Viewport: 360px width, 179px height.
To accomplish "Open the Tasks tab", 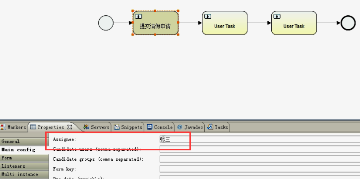I will [217, 127].
